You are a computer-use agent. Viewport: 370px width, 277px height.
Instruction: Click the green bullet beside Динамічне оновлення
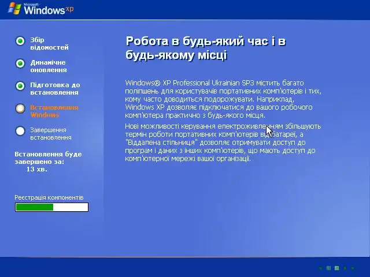click(20, 63)
